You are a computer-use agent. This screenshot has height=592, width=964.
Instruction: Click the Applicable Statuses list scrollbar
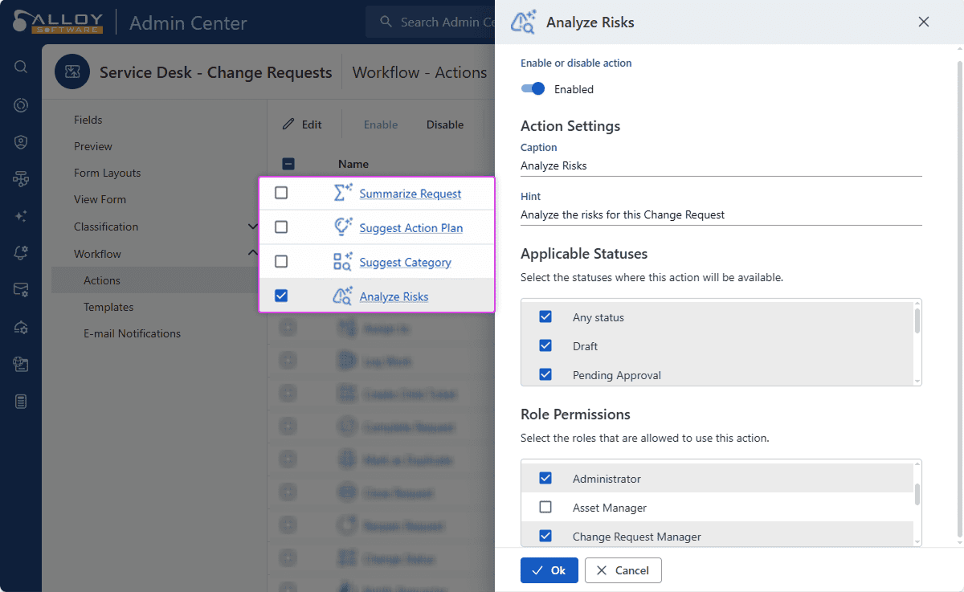917,321
